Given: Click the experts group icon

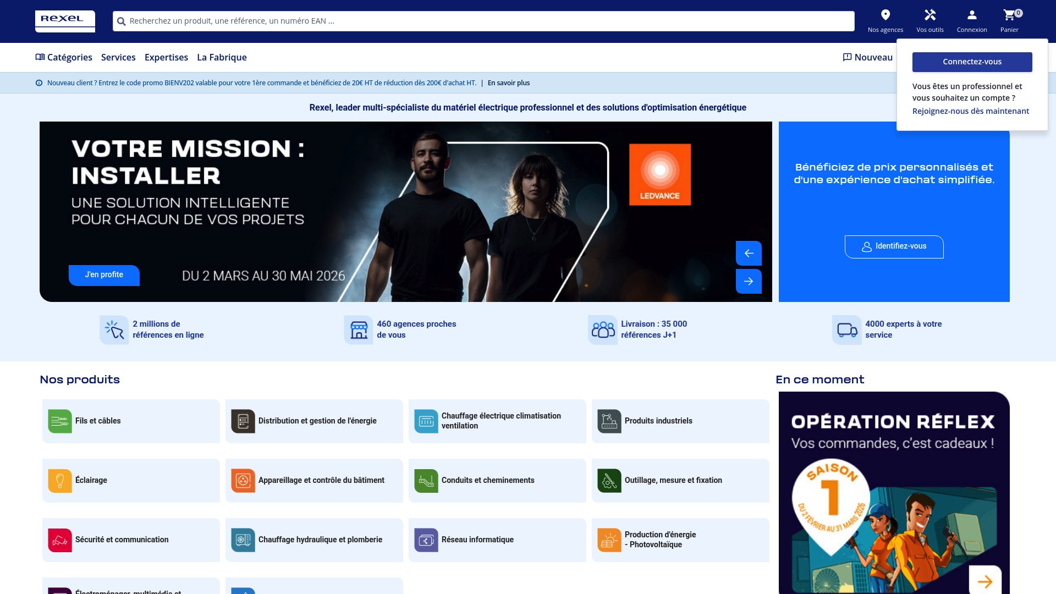Looking at the screenshot, I should [603, 330].
